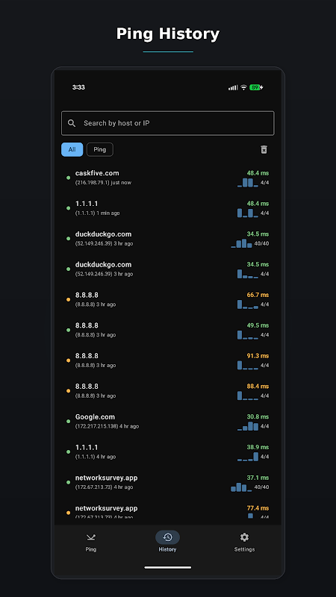Click the 40/40 bar chart for duckduckgo.com
336x597 pixels.
[241, 244]
